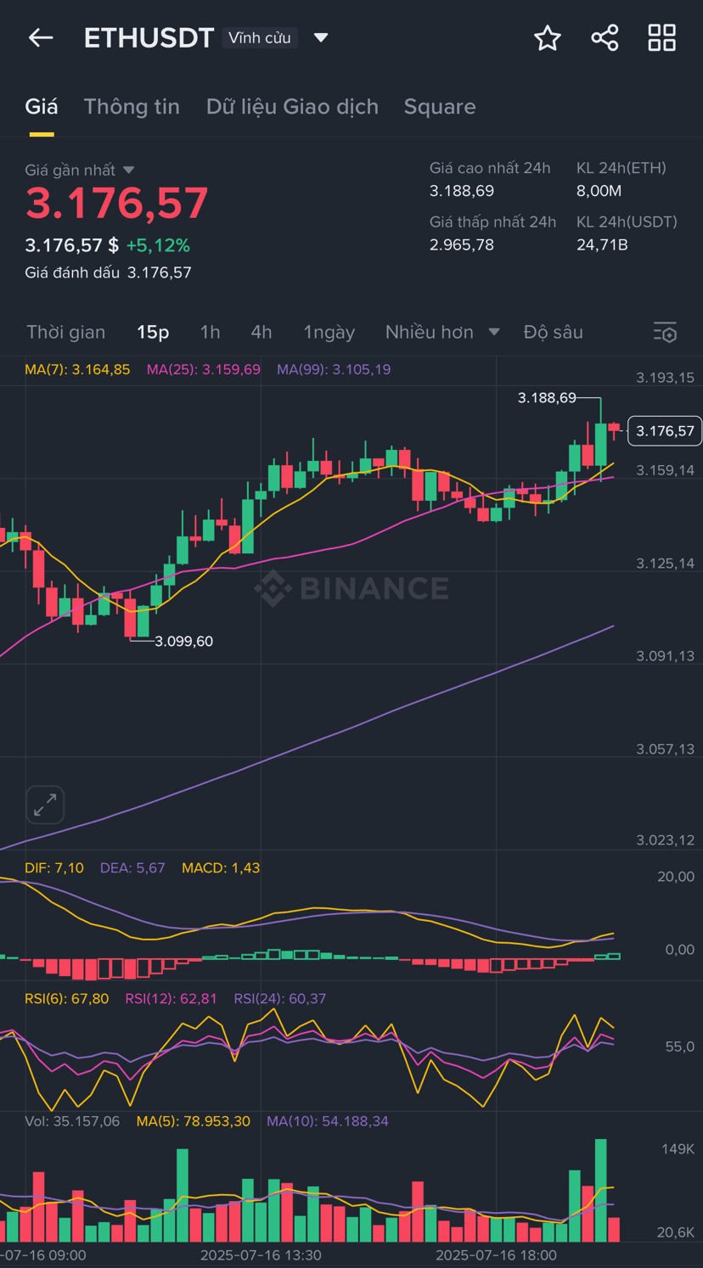Image resolution: width=703 pixels, height=1268 pixels.
Task: Tap Giá đánh dấu mark price line
Action: click(108, 272)
